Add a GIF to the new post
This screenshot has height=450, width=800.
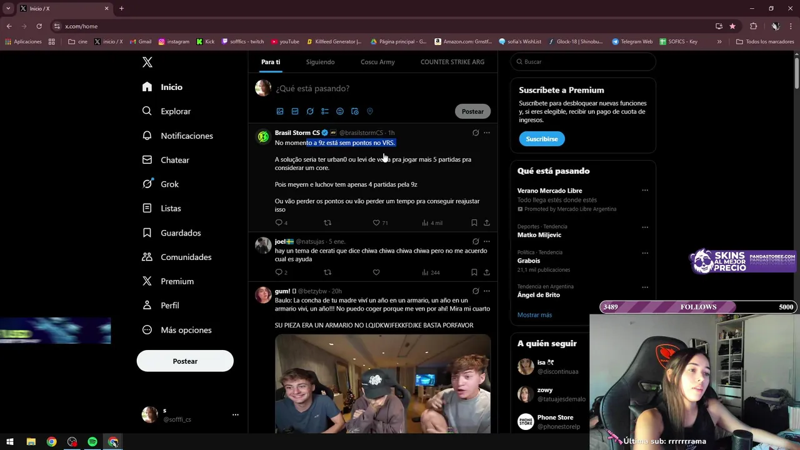[x=295, y=111]
